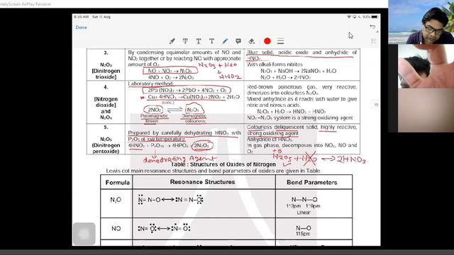Select the highlighter markup tool
Screen dimensions: 454x255
click(x=172, y=41)
